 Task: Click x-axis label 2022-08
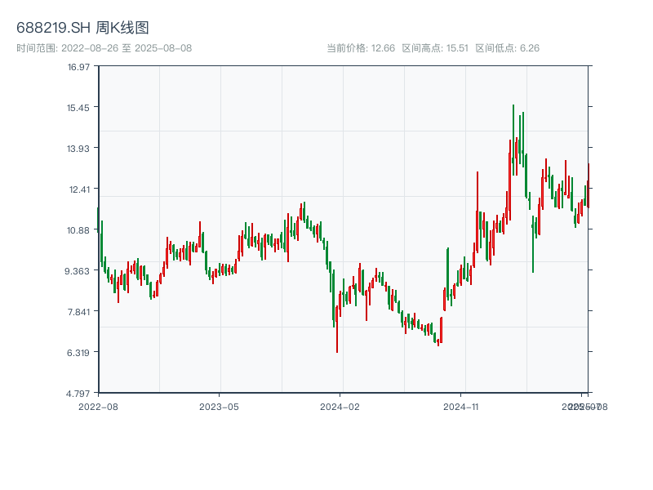(x=98, y=407)
